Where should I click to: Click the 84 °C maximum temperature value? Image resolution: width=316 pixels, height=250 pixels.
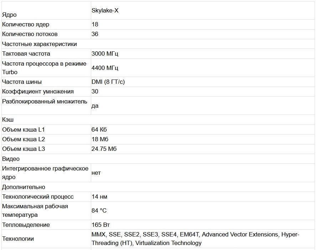point(99,211)
